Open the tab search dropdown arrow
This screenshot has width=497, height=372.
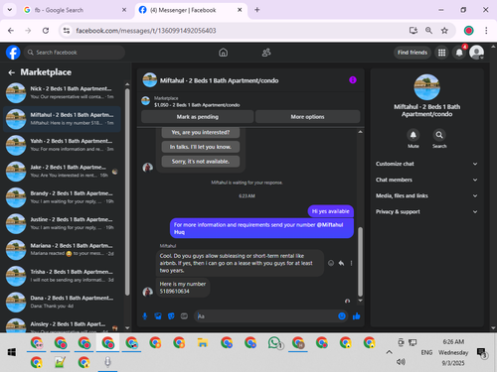point(10,10)
